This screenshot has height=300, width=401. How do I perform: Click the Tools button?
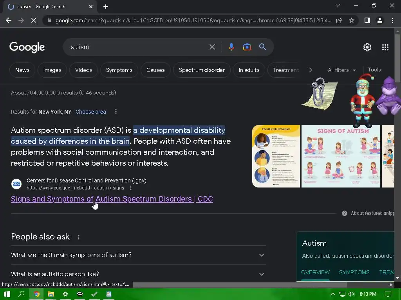coord(374,70)
